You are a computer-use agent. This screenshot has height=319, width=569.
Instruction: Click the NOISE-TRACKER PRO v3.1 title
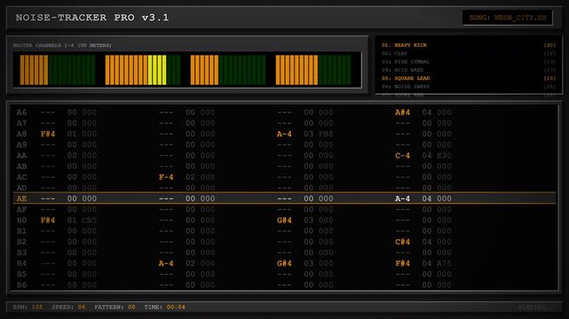coord(92,18)
